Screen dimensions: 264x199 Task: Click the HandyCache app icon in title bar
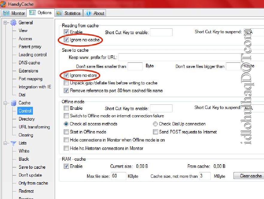click(x=3, y=4)
